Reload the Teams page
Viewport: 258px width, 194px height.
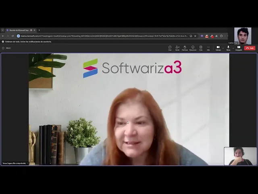click(12, 36)
